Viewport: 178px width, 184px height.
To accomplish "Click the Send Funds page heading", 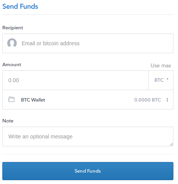I will pyautogui.click(x=20, y=6).
